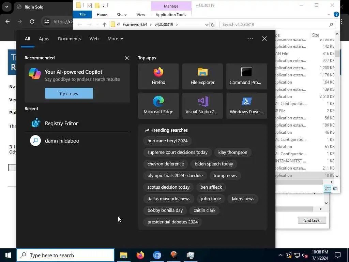This screenshot has height=262, width=349.
Task: Switch to details view in File Explorer
Action: coord(328,189)
